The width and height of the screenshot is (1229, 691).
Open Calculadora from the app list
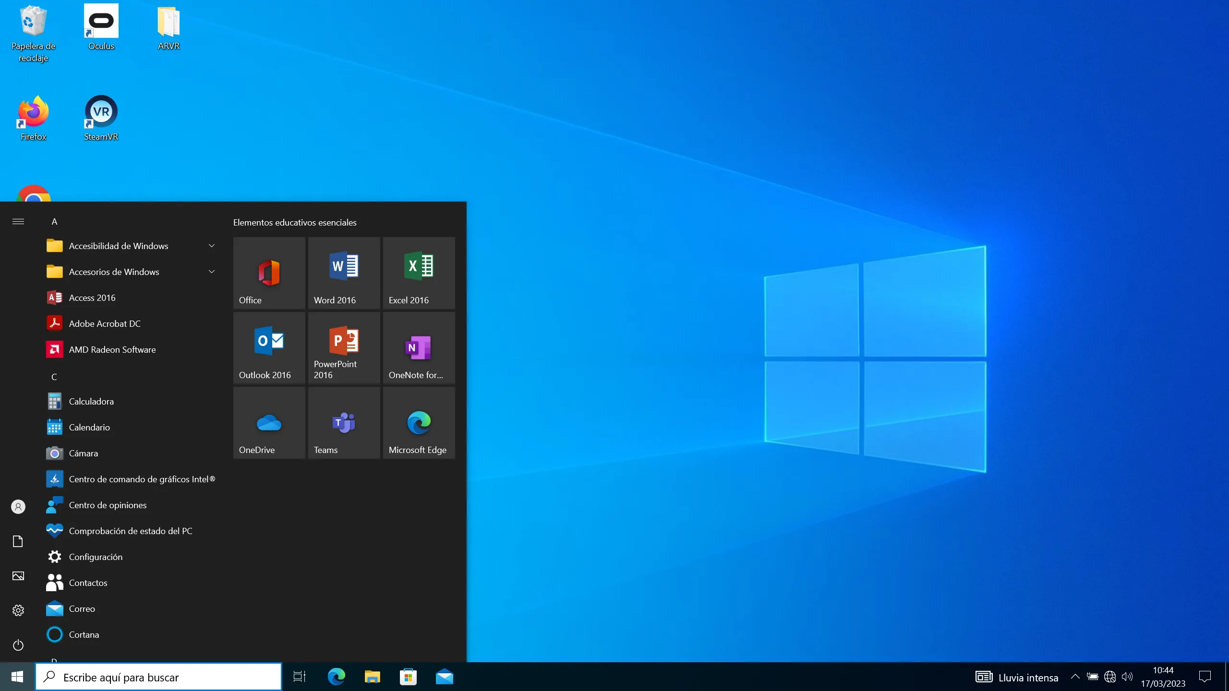131,401
